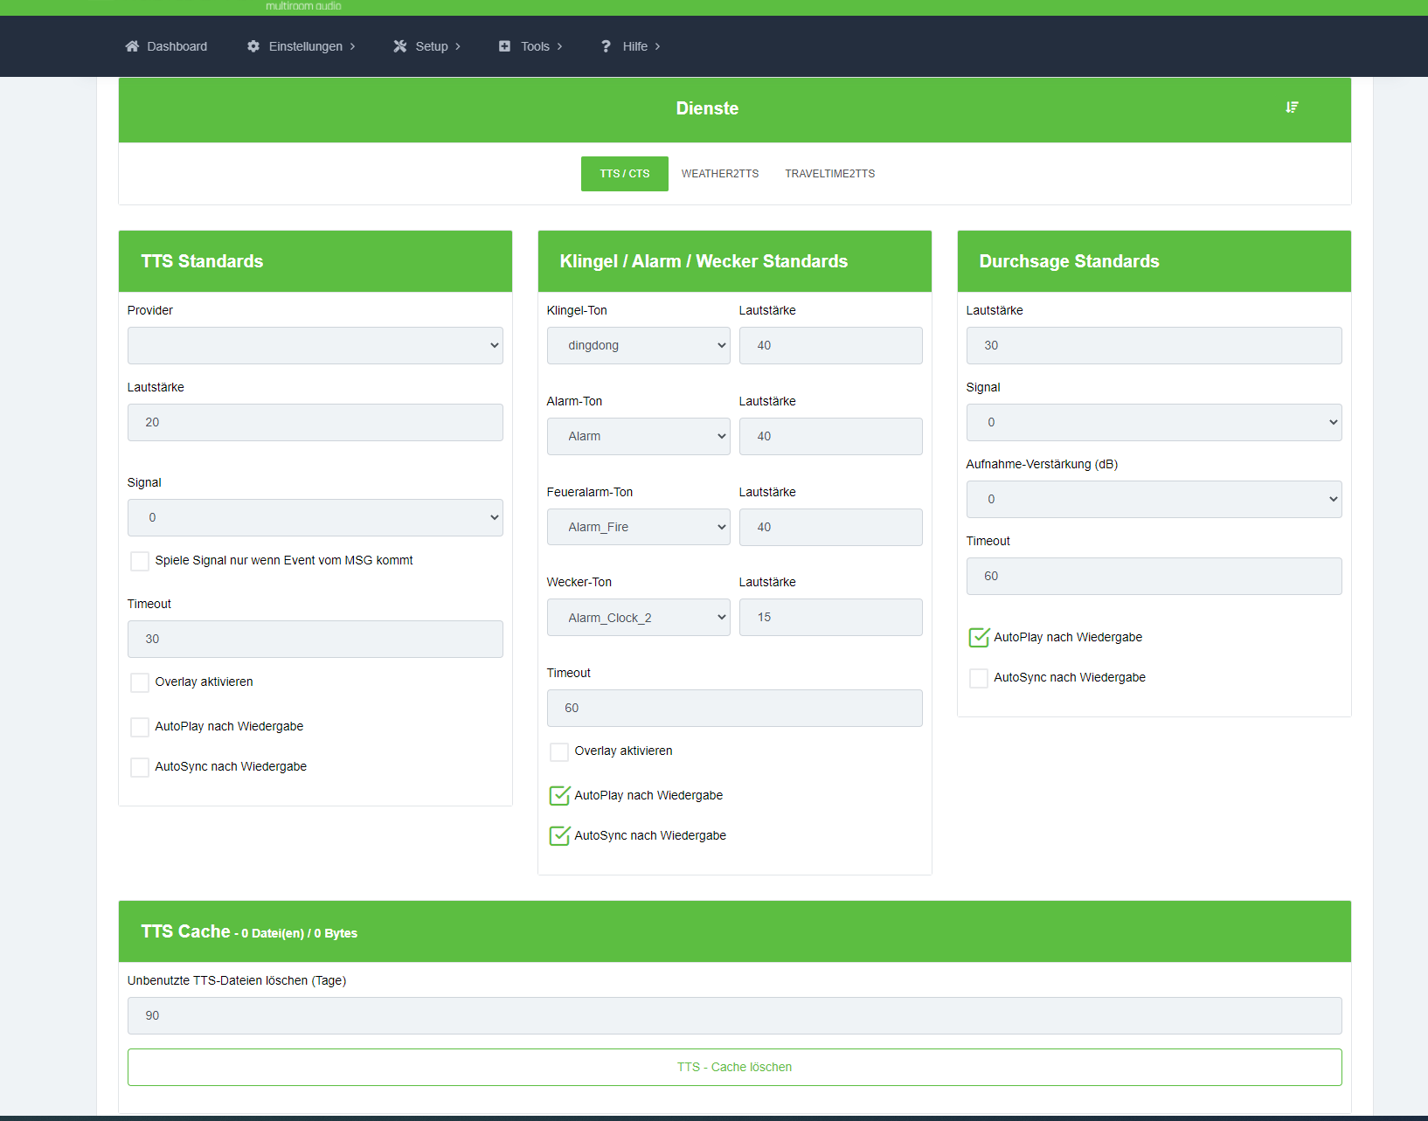The height and width of the screenshot is (1121, 1428).
Task: Open the Einstellungen menu
Action: [302, 46]
